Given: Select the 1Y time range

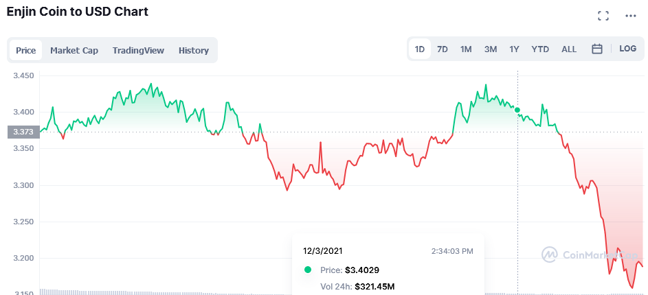Looking at the screenshot, I should 514,49.
